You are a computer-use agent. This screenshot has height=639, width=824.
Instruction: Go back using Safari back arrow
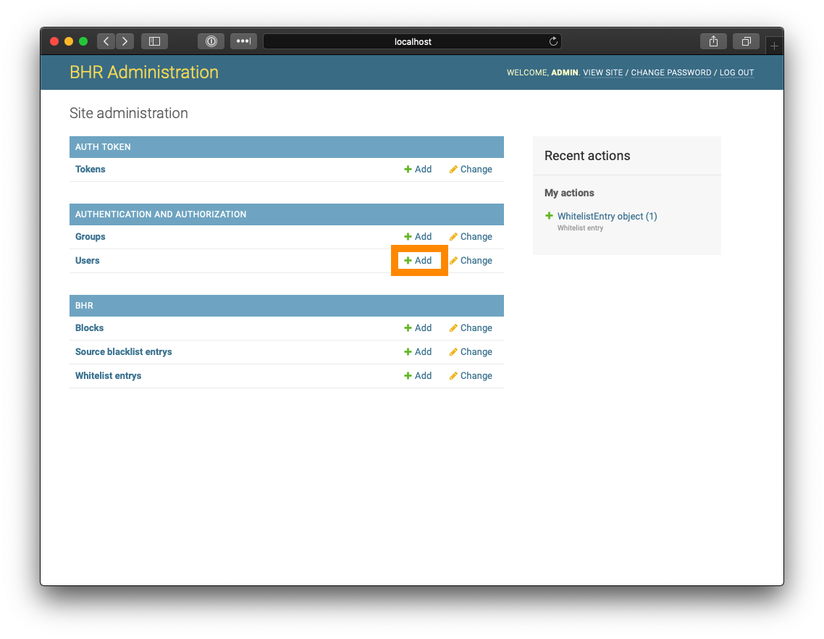point(106,41)
